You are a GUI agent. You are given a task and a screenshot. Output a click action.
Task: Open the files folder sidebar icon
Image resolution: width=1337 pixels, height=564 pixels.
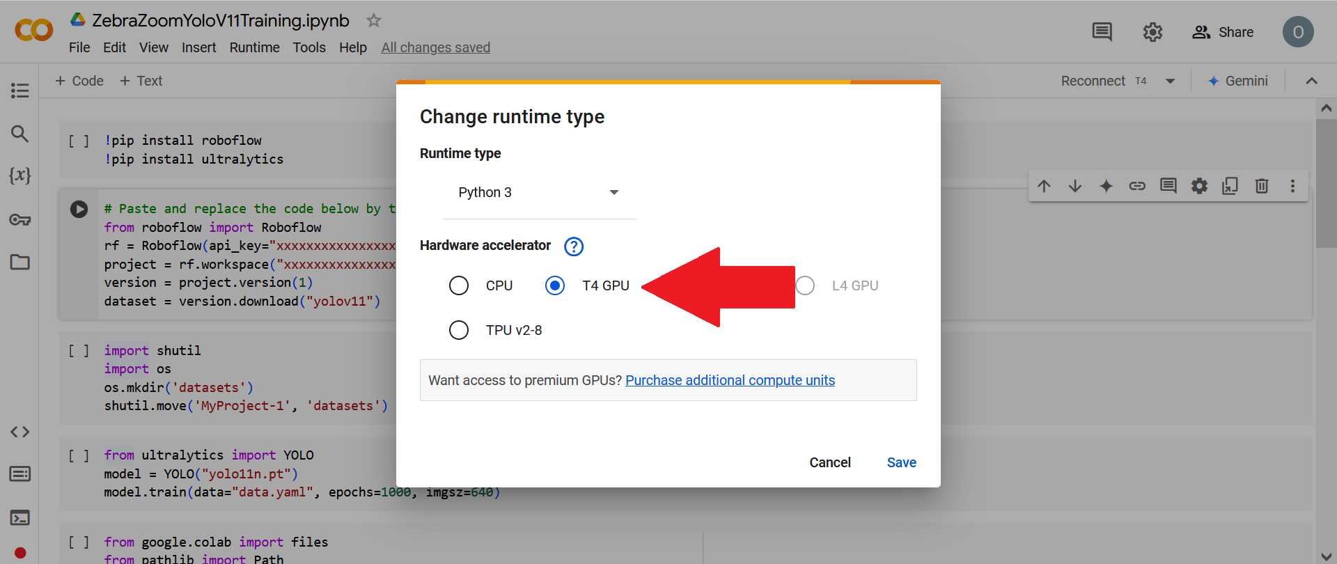click(x=19, y=262)
